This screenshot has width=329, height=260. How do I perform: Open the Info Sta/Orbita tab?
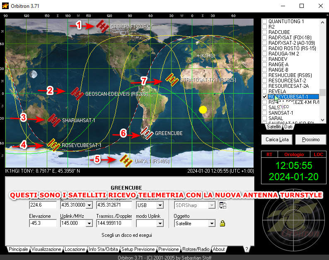point(103,249)
